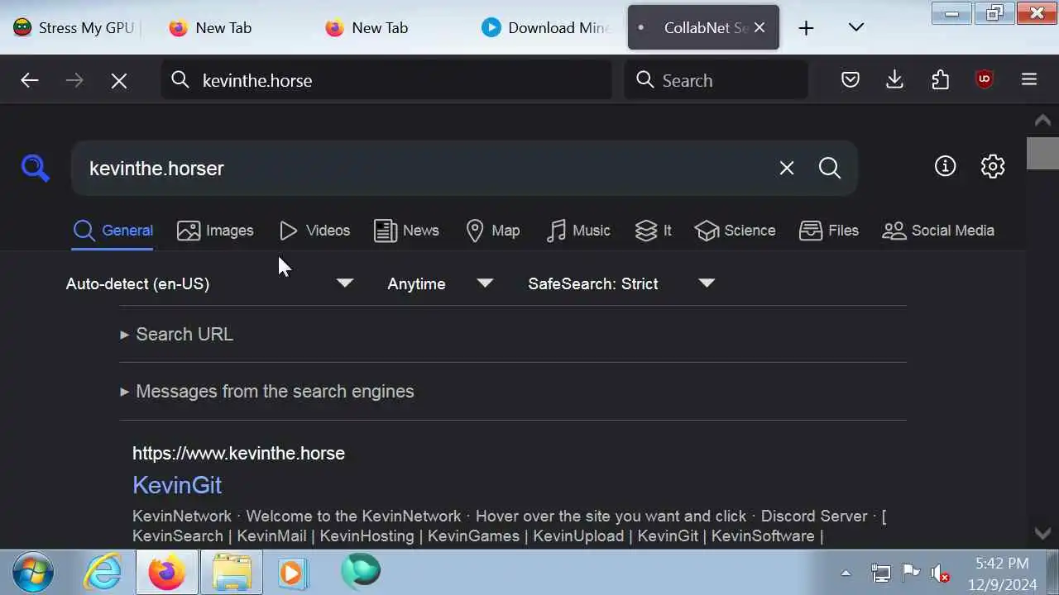Open the info about page icon
This screenshot has height=595, width=1059.
pos(945,166)
